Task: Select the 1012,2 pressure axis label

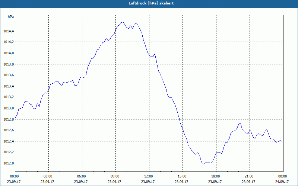Action: (9, 152)
